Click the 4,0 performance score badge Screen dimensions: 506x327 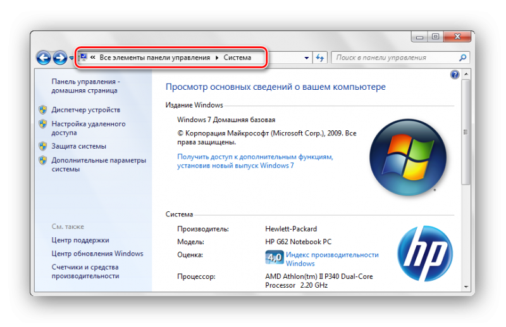(x=275, y=257)
